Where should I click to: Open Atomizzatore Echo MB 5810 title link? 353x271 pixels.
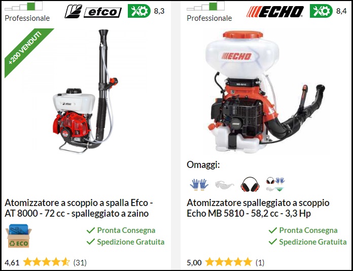[x=258, y=208]
